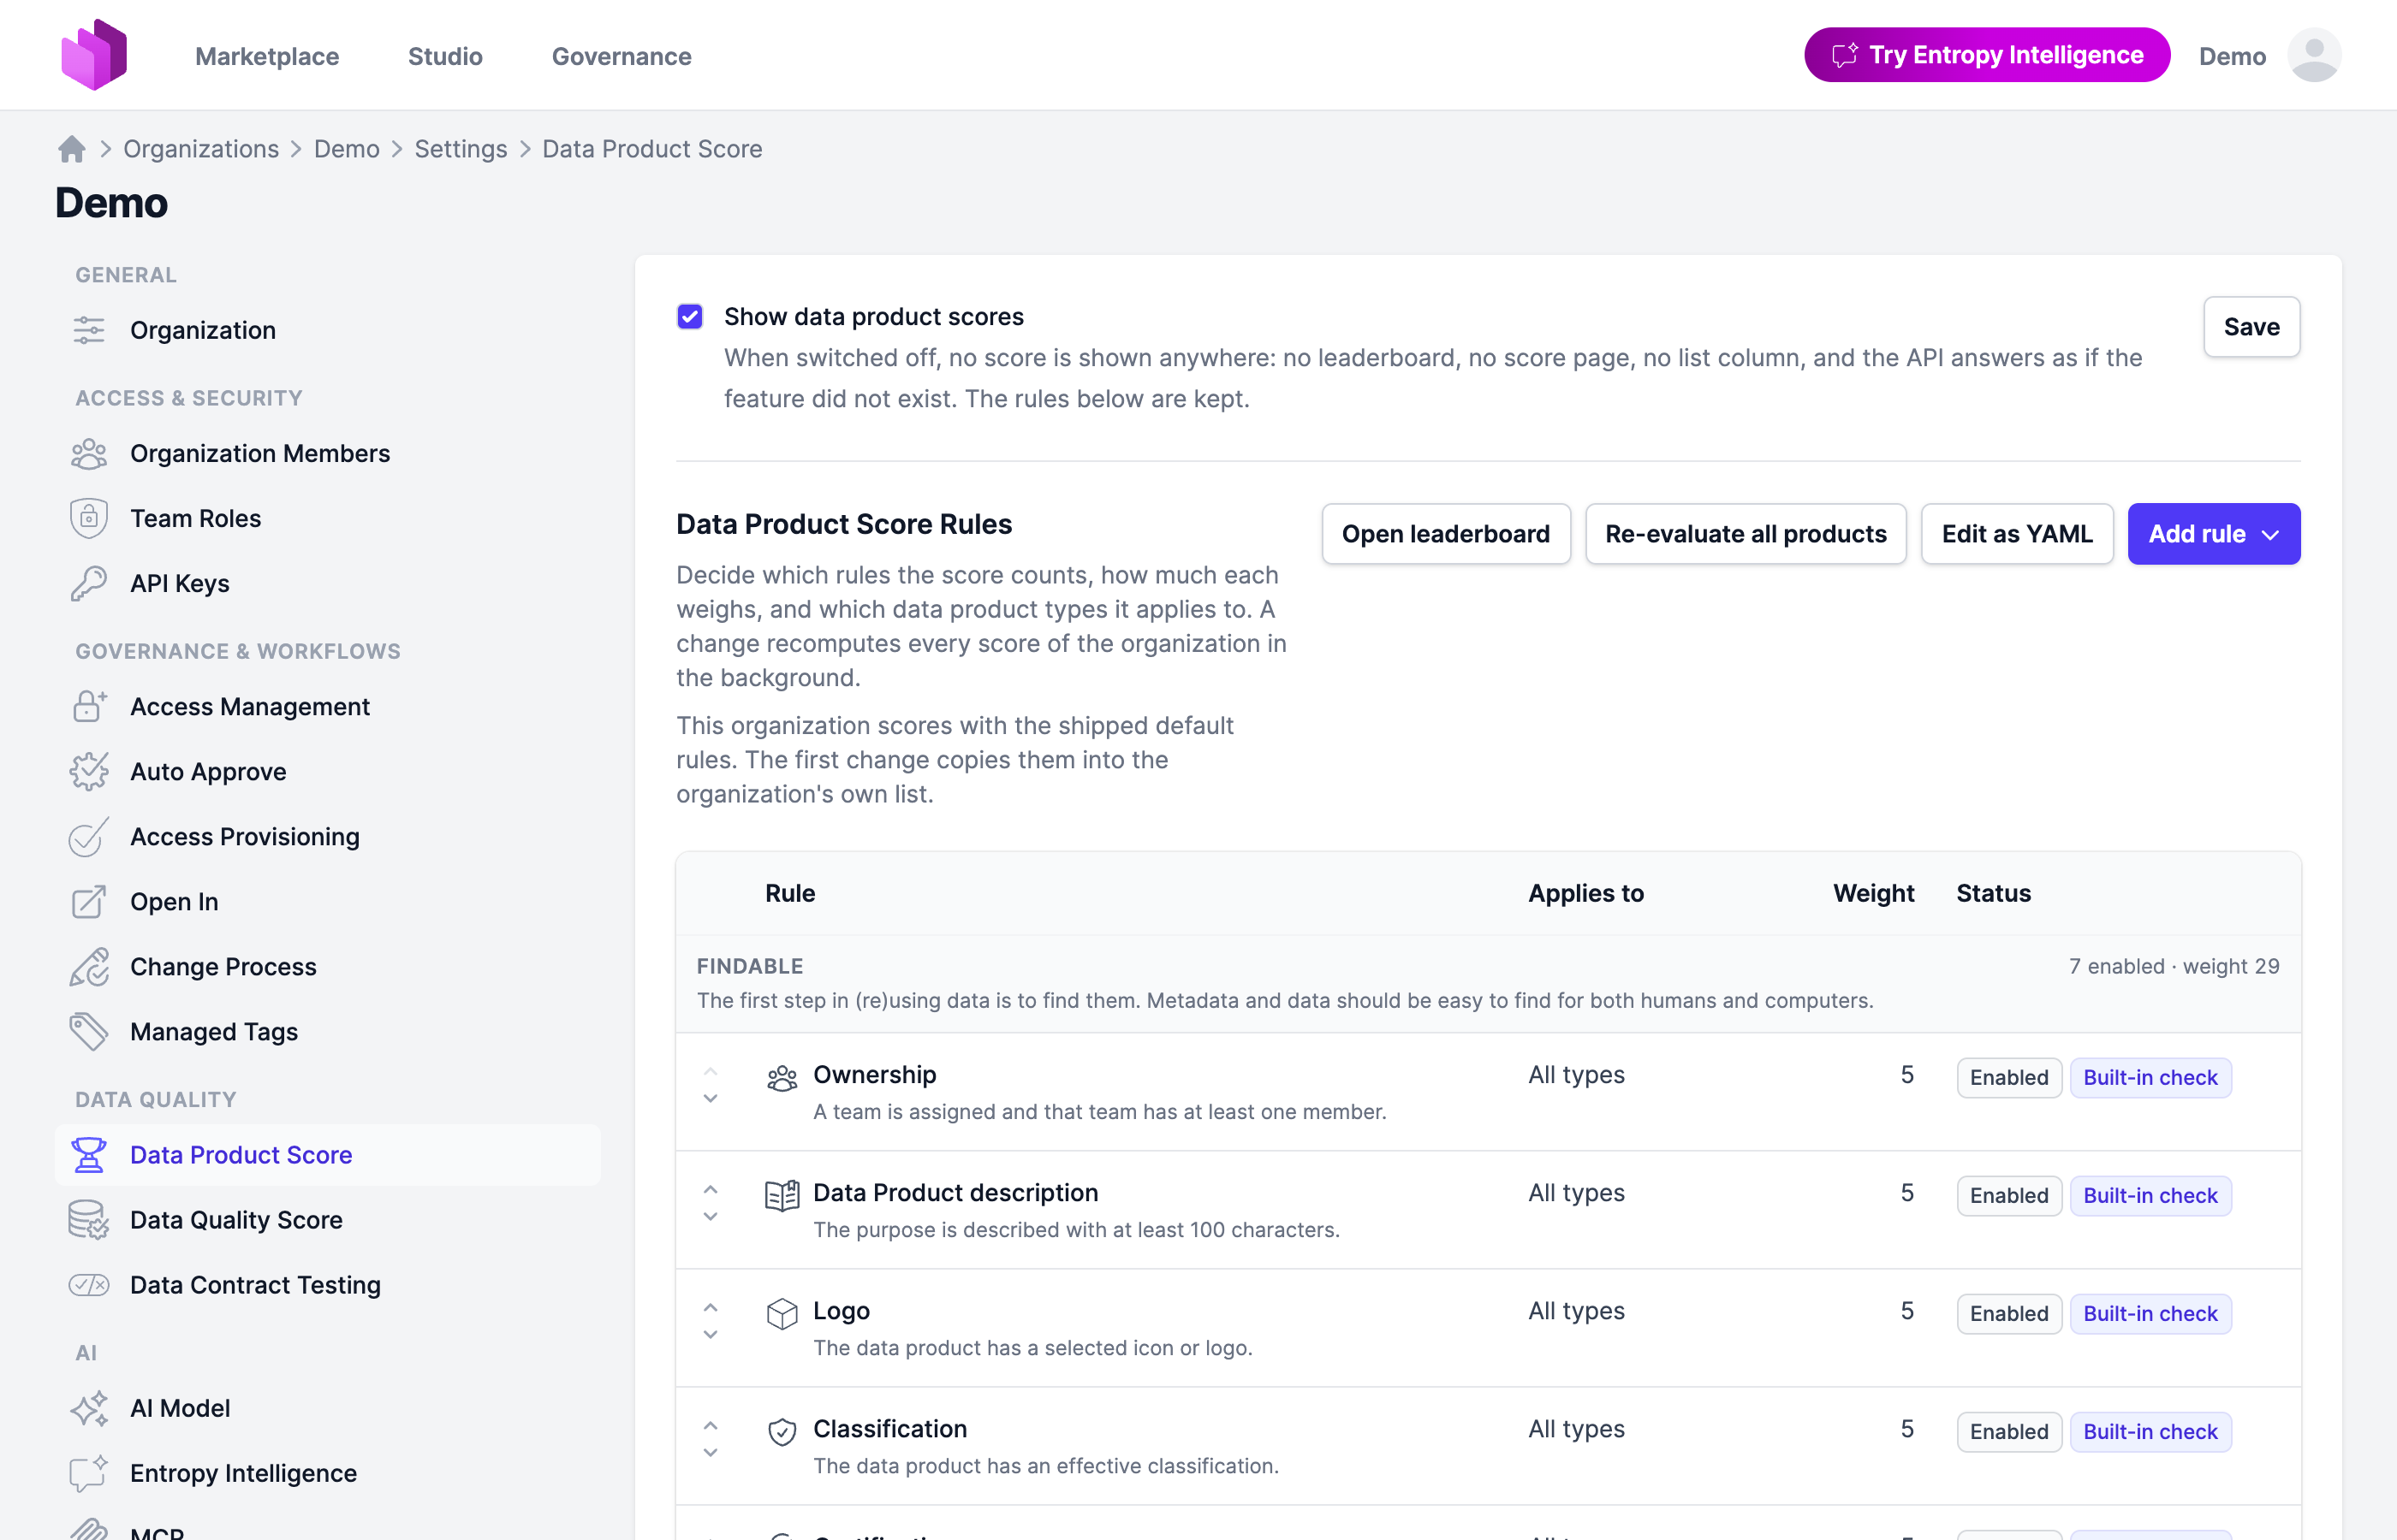The width and height of the screenshot is (2397, 1540).
Task: Click the Team Roles shield-lock icon
Action: pyautogui.click(x=89, y=519)
